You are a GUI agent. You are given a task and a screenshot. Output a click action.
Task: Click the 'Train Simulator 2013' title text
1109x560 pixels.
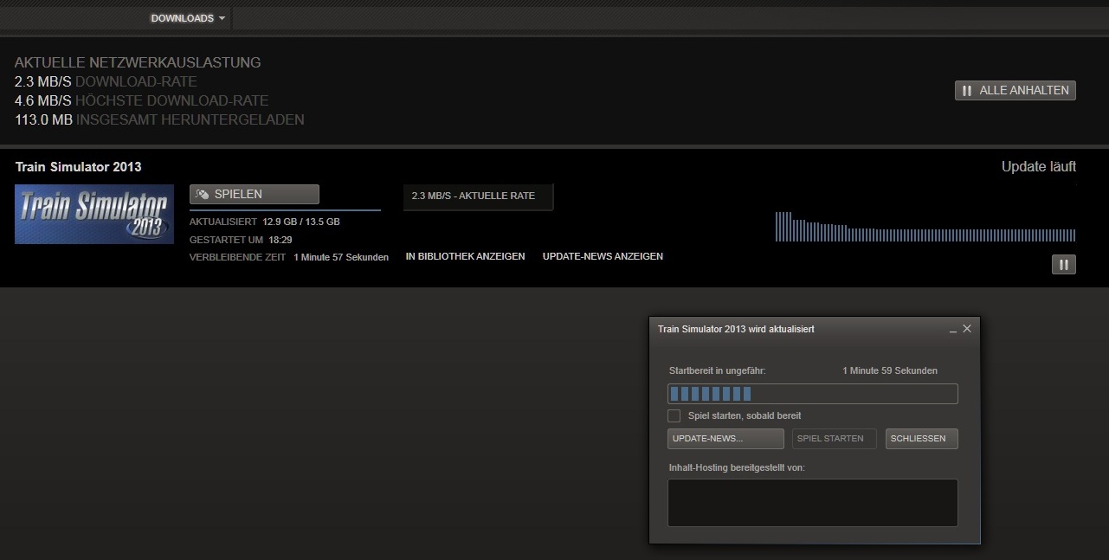coord(78,166)
